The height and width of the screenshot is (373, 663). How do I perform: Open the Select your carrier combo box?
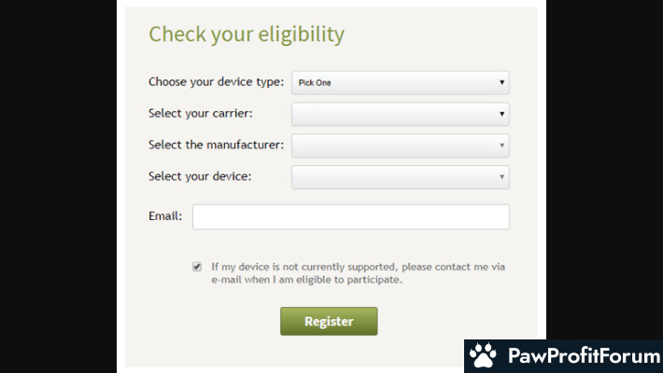pyautogui.click(x=401, y=114)
